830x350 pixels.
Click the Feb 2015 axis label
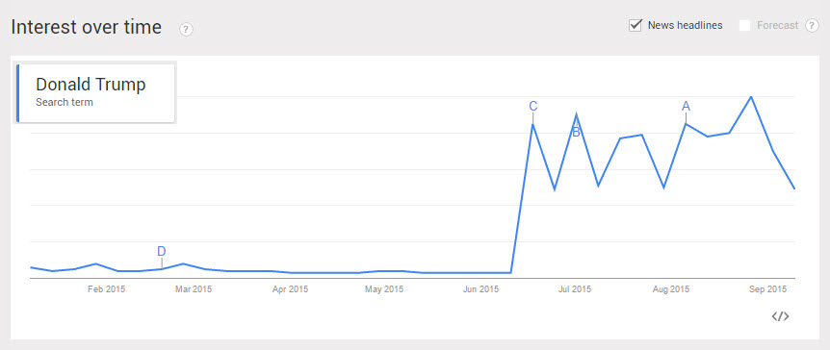106,289
